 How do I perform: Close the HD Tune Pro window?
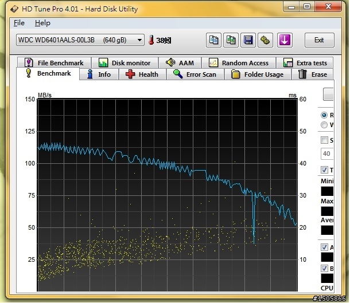point(328,7)
